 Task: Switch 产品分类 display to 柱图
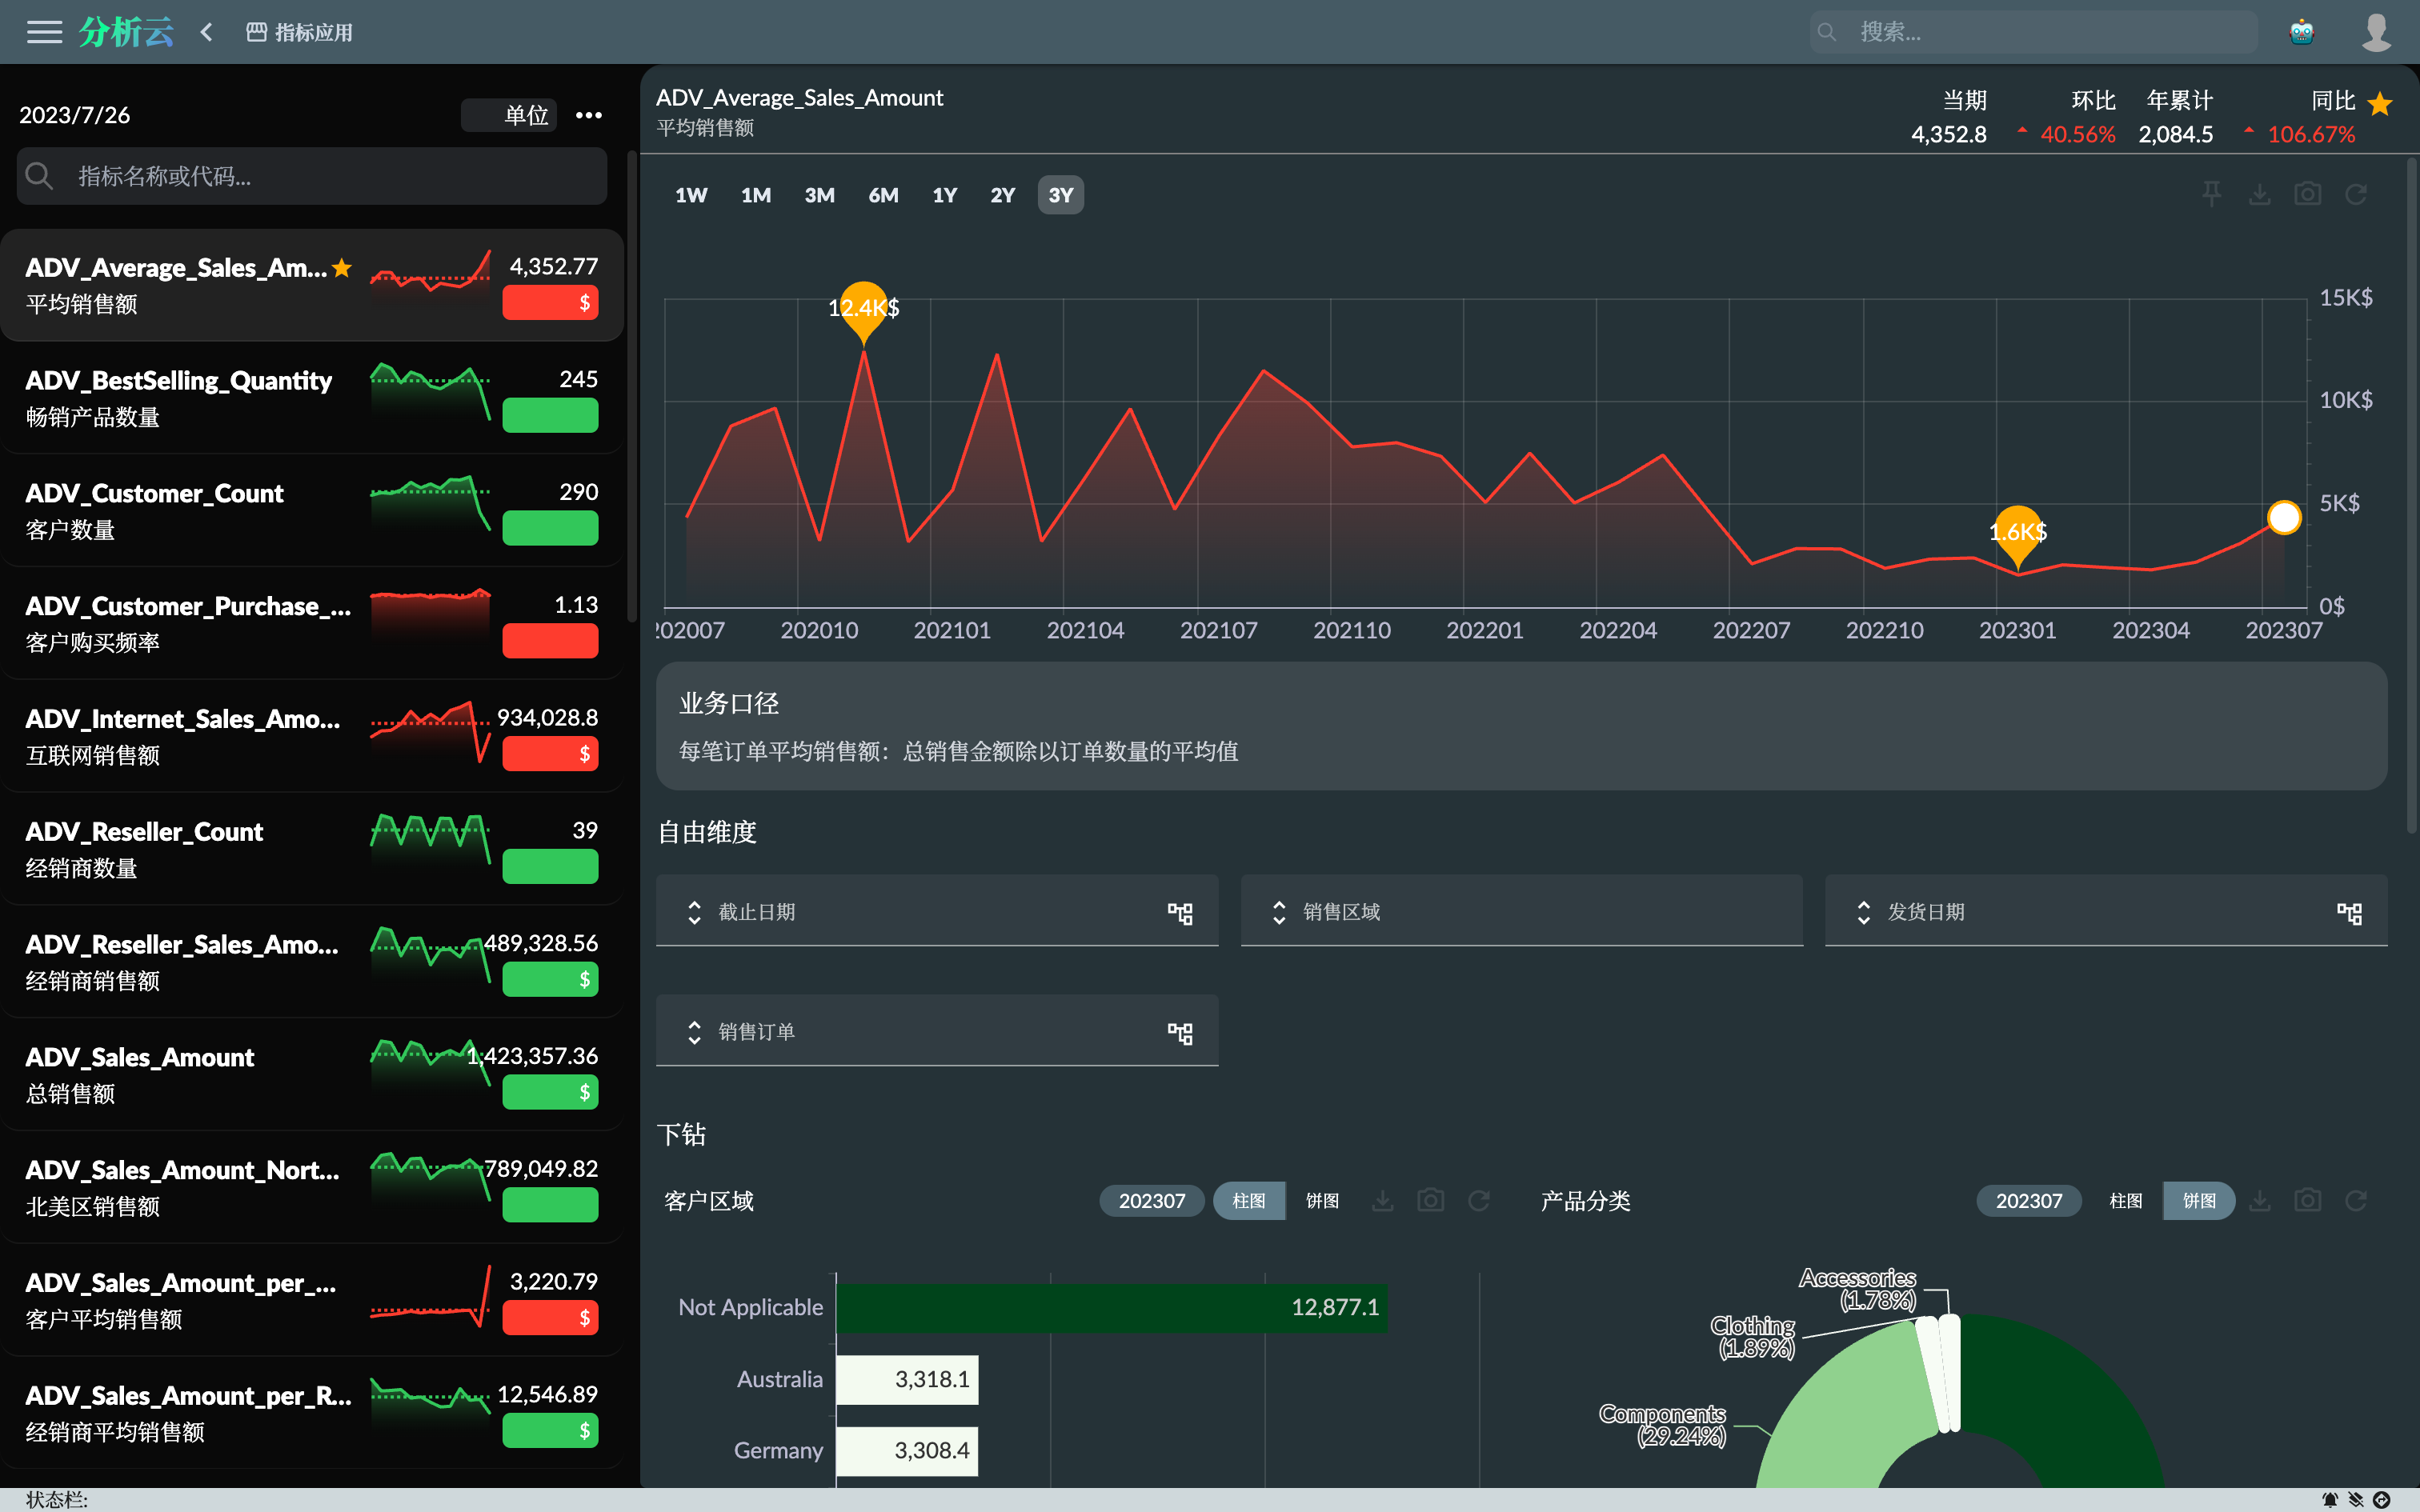click(x=2126, y=1201)
